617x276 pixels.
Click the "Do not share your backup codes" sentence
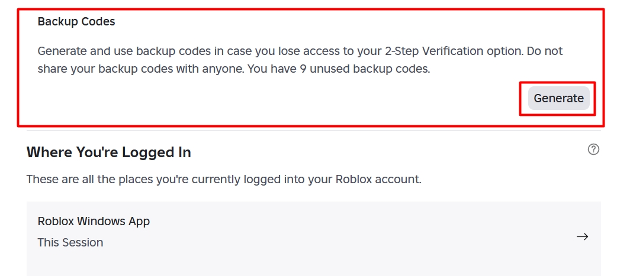[545, 51]
